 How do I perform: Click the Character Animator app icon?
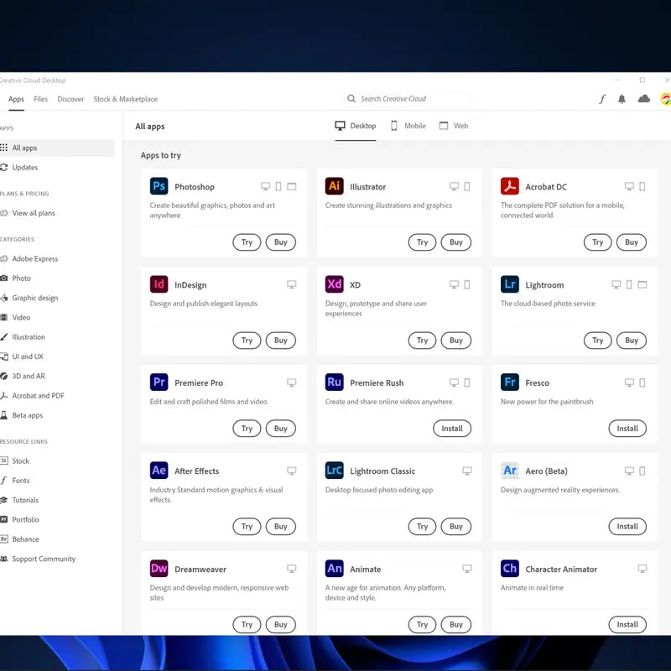[x=510, y=569]
